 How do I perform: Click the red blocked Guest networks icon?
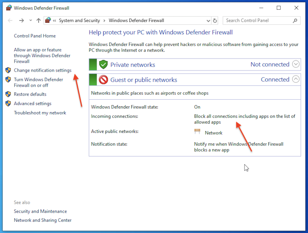point(103,80)
